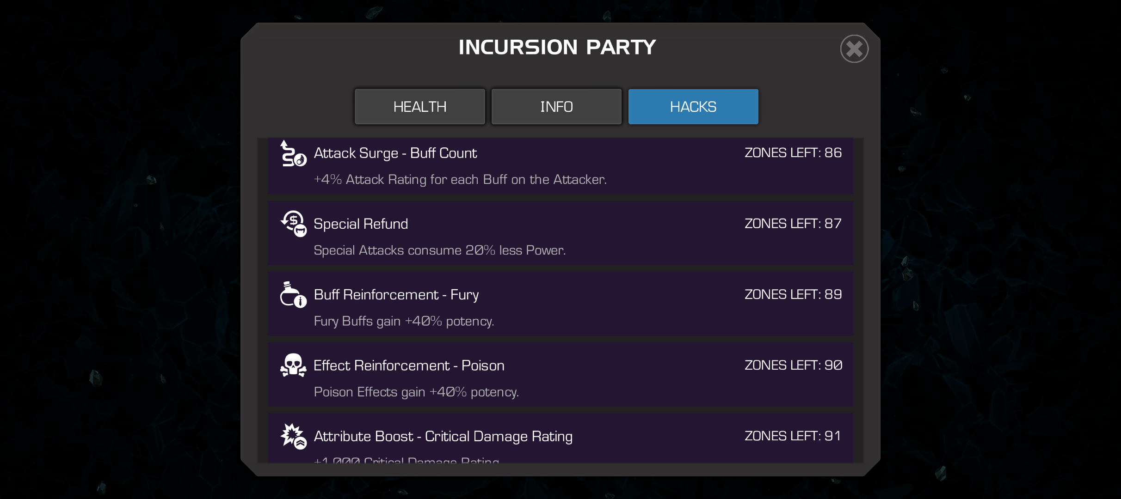Click the Incursion Party title heading
The width and height of the screenshot is (1121, 499).
pos(557,47)
